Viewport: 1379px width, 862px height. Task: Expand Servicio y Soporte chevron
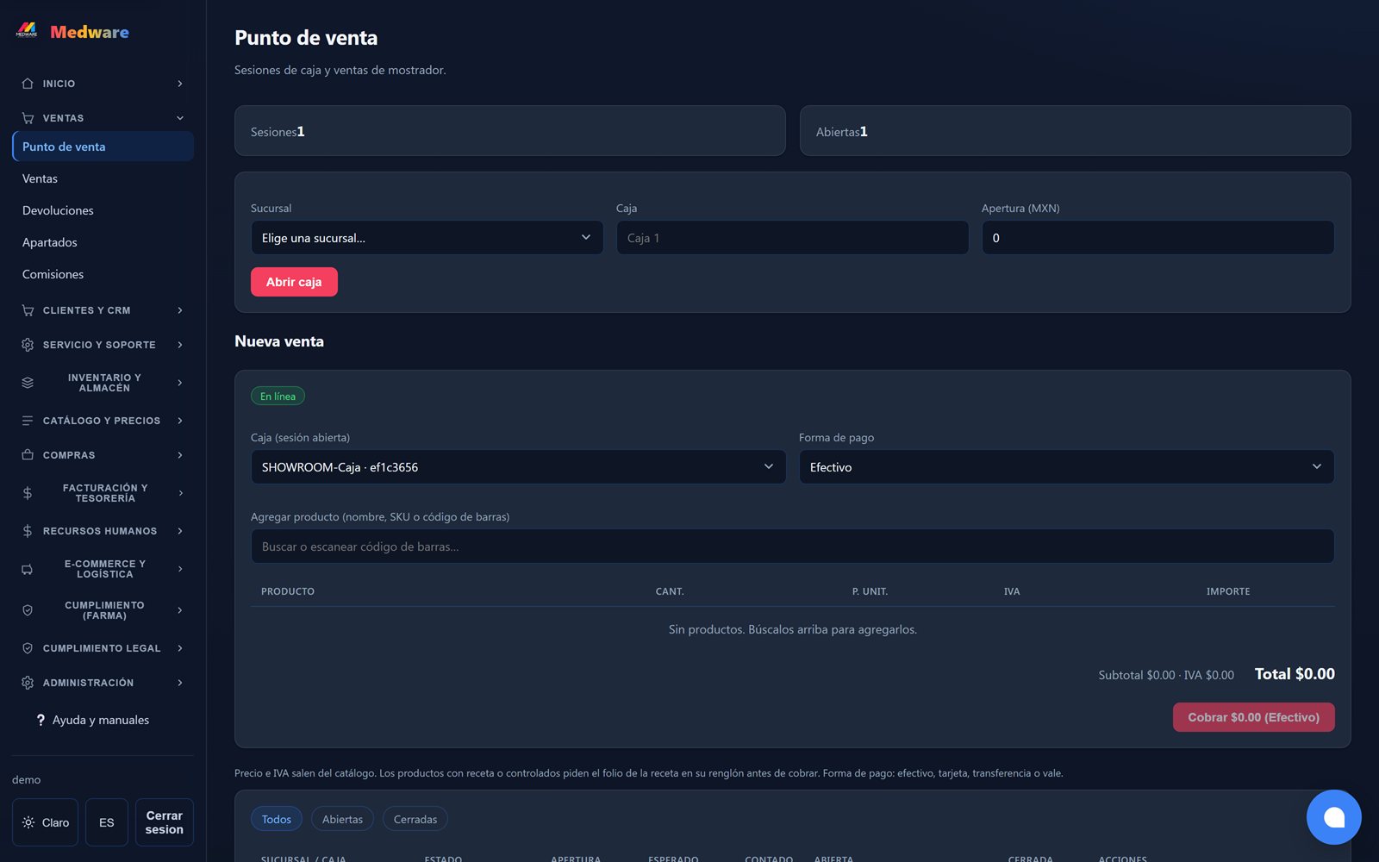(x=180, y=345)
